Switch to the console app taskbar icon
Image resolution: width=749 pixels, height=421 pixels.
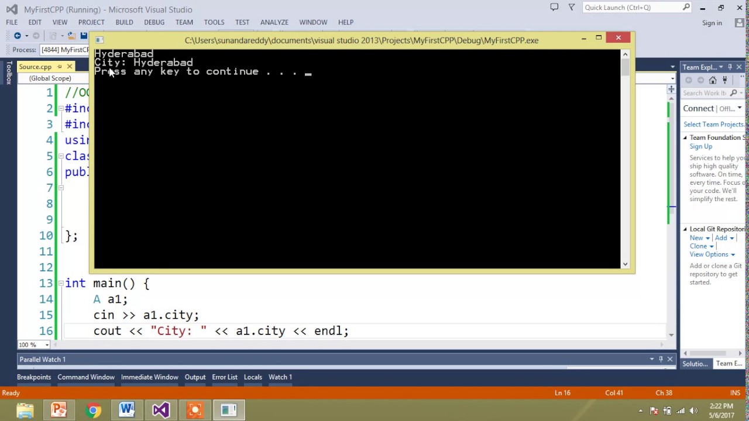pos(228,410)
